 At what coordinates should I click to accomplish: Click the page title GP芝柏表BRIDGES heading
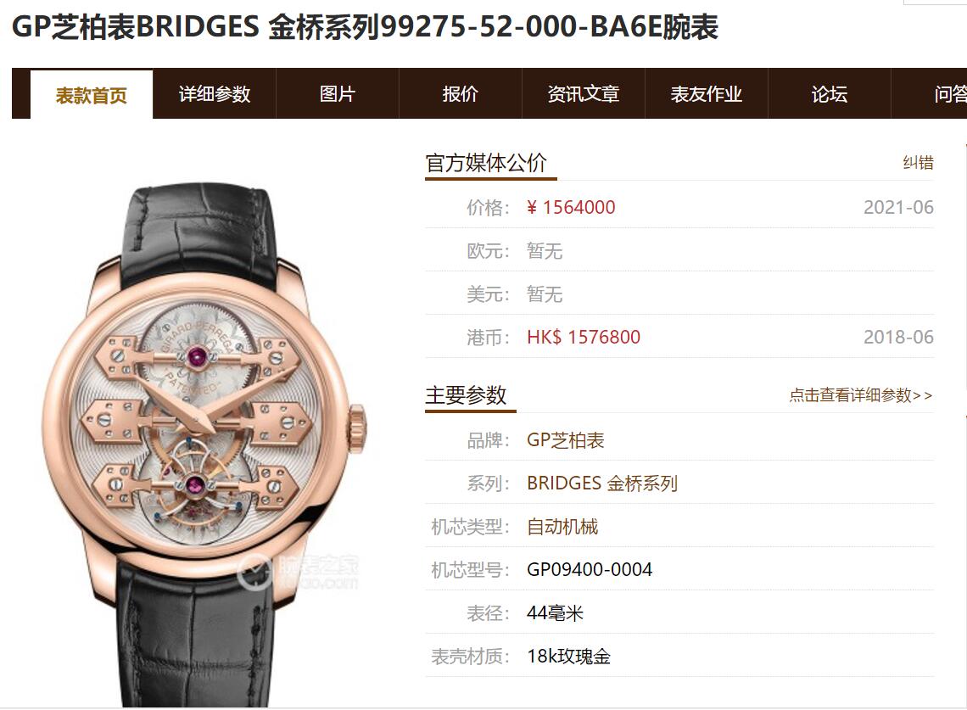pyautogui.click(x=365, y=27)
